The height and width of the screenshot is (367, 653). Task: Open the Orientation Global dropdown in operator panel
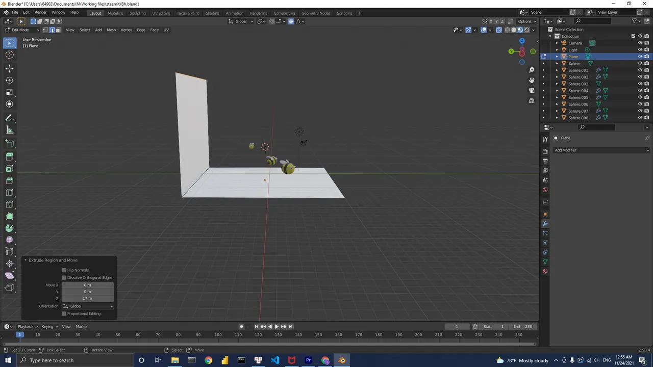coord(88,306)
